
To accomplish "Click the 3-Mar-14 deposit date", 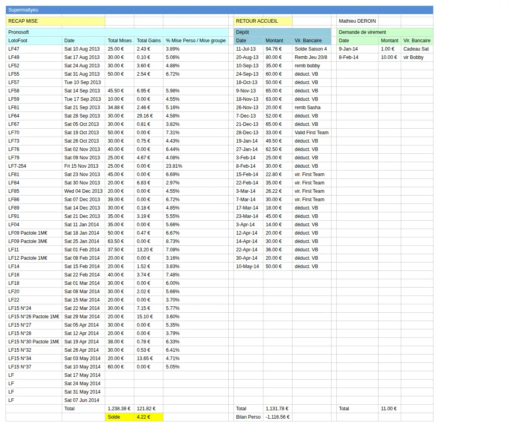I will click(x=248, y=191).
